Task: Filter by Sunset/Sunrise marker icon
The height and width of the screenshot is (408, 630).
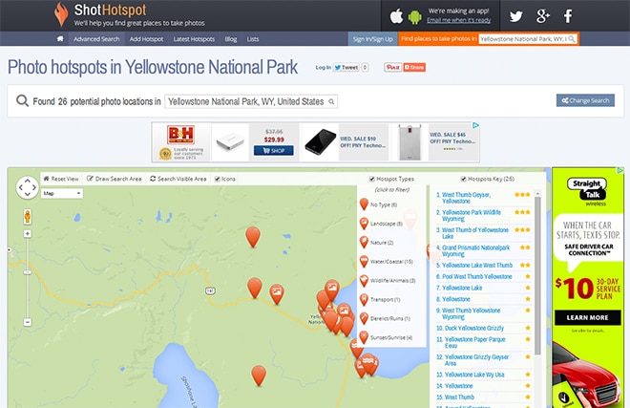Action: point(364,337)
